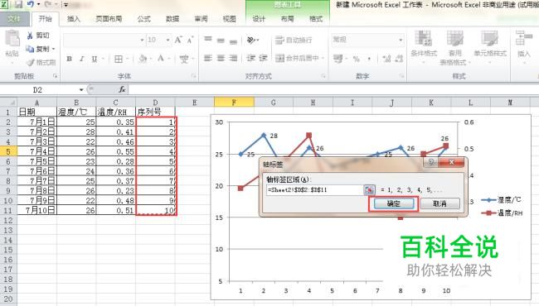This screenshot has height=306, width=539.
Task: Click 取消 in the Axis Labels dialog
Action: click(x=439, y=203)
